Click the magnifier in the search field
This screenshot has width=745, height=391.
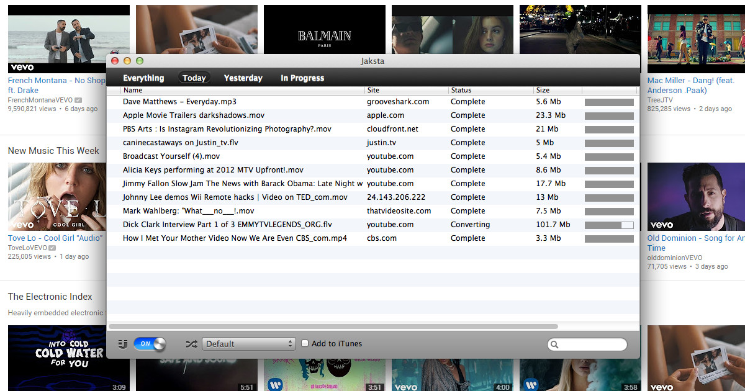pos(554,345)
